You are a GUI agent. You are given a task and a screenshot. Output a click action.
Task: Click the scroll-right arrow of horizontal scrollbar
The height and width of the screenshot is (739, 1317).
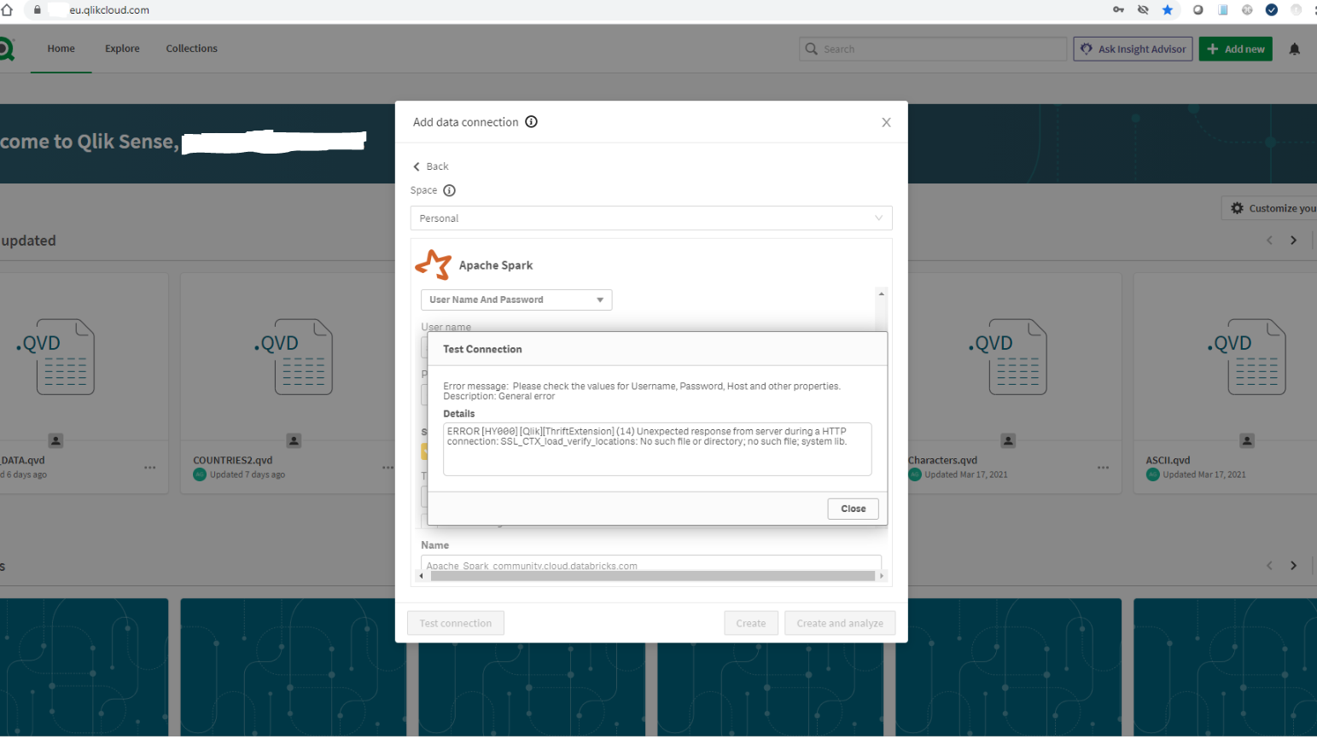(x=882, y=576)
